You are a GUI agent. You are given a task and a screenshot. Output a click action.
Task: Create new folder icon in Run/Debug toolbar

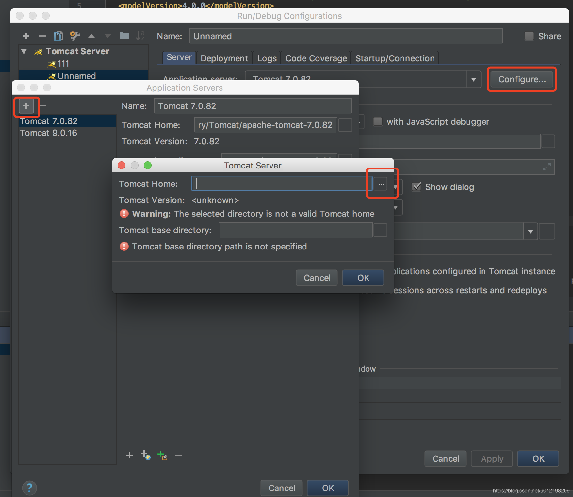[124, 36]
